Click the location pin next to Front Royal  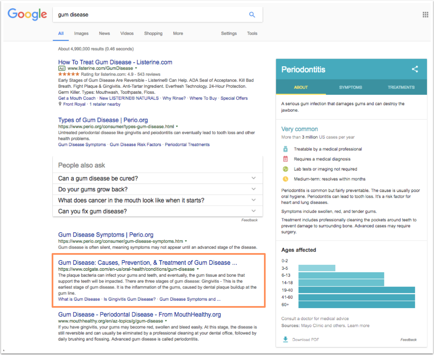click(60, 104)
